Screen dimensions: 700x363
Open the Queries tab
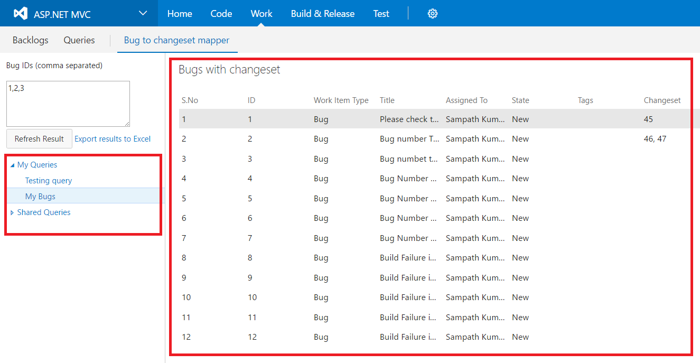click(79, 40)
